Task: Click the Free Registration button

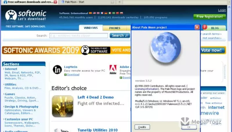Action: (x=210, y=17)
